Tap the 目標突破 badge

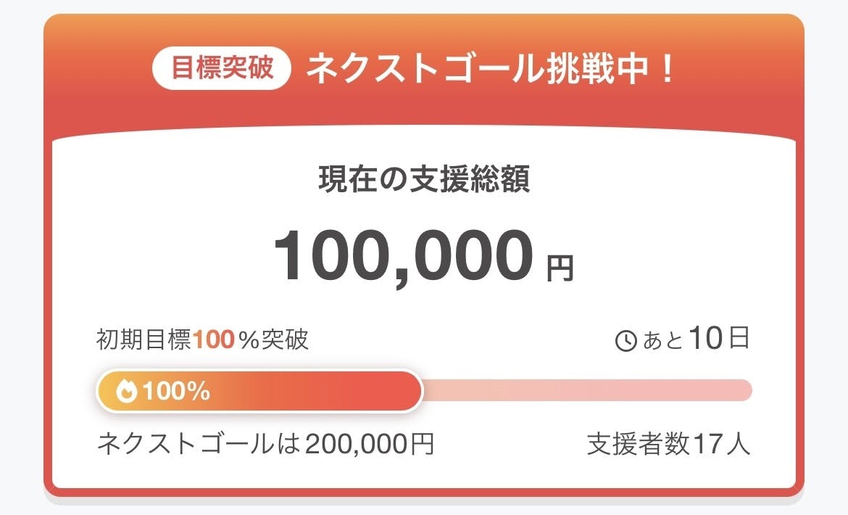coord(222,70)
